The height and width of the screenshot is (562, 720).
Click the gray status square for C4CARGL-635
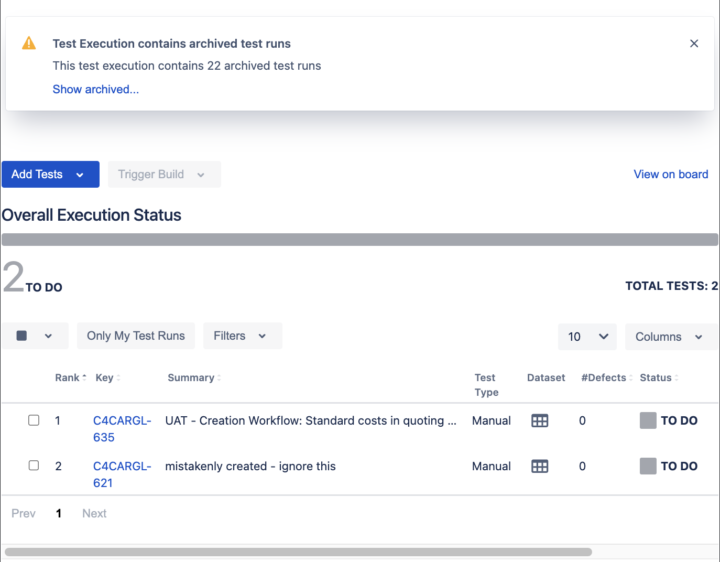click(648, 420)
